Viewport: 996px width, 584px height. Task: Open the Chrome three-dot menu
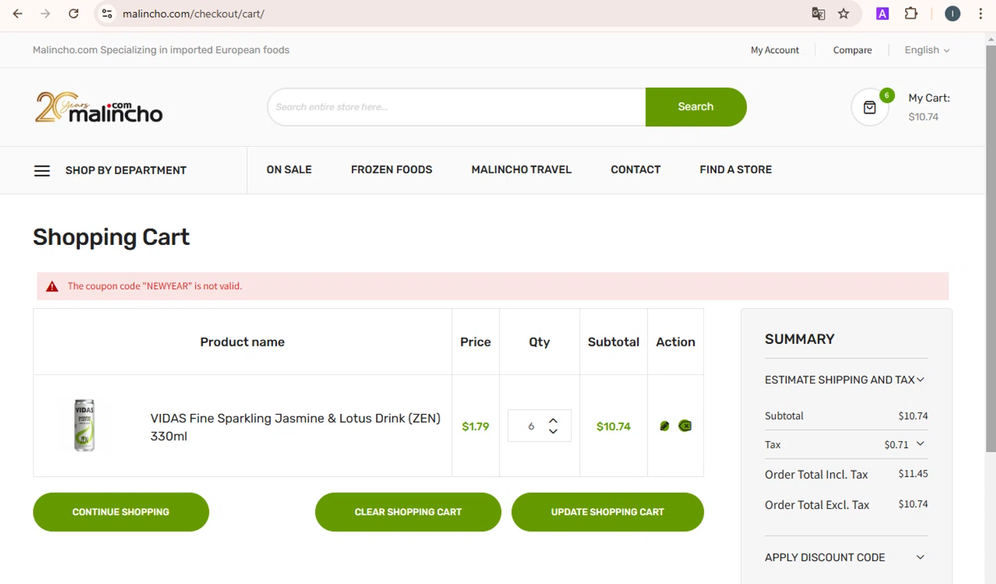[981, 13]
